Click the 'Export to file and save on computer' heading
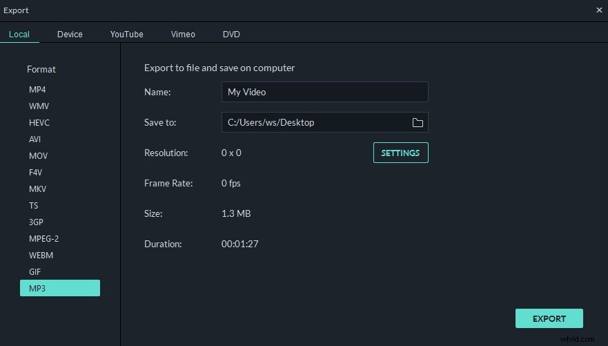The height and width of the screenshot is (346, 608). point(219,68)
